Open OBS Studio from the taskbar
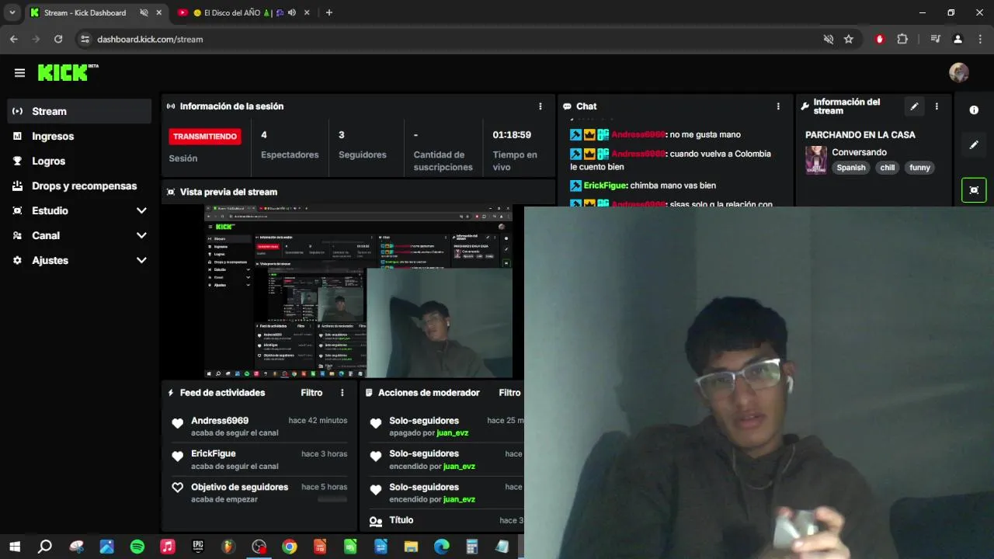Viewport: 994px width, 559px height. click(x=259, y=547)
